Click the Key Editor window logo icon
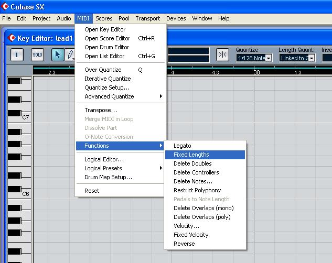 point(12,38)
